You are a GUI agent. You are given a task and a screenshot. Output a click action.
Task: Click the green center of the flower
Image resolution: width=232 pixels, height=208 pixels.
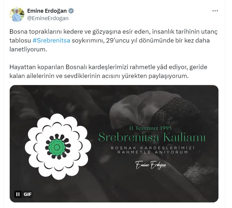click(x=57, y=147)
